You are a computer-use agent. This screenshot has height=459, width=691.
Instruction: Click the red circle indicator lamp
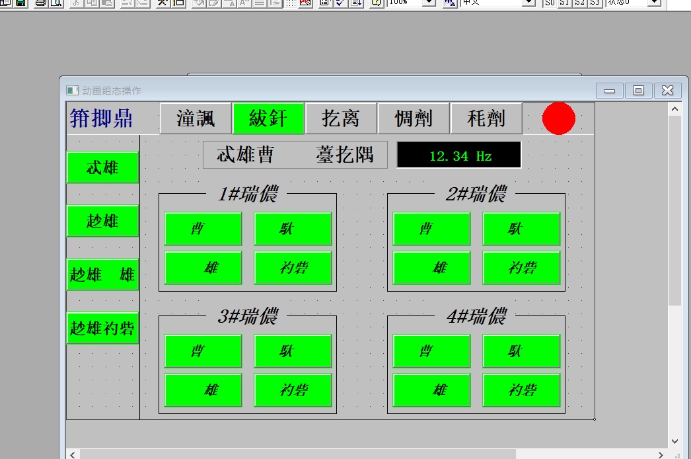(559, 118)
